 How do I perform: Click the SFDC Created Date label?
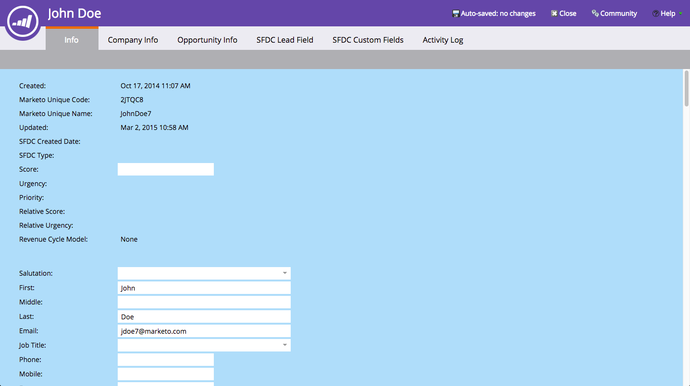pyautogui.click(x=50, y=141)
